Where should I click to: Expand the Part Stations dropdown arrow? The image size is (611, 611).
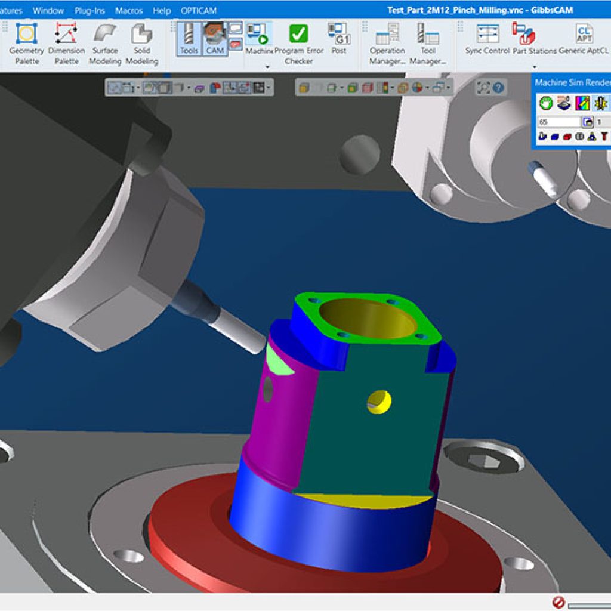pyautogui.click(x=534, y=66)
